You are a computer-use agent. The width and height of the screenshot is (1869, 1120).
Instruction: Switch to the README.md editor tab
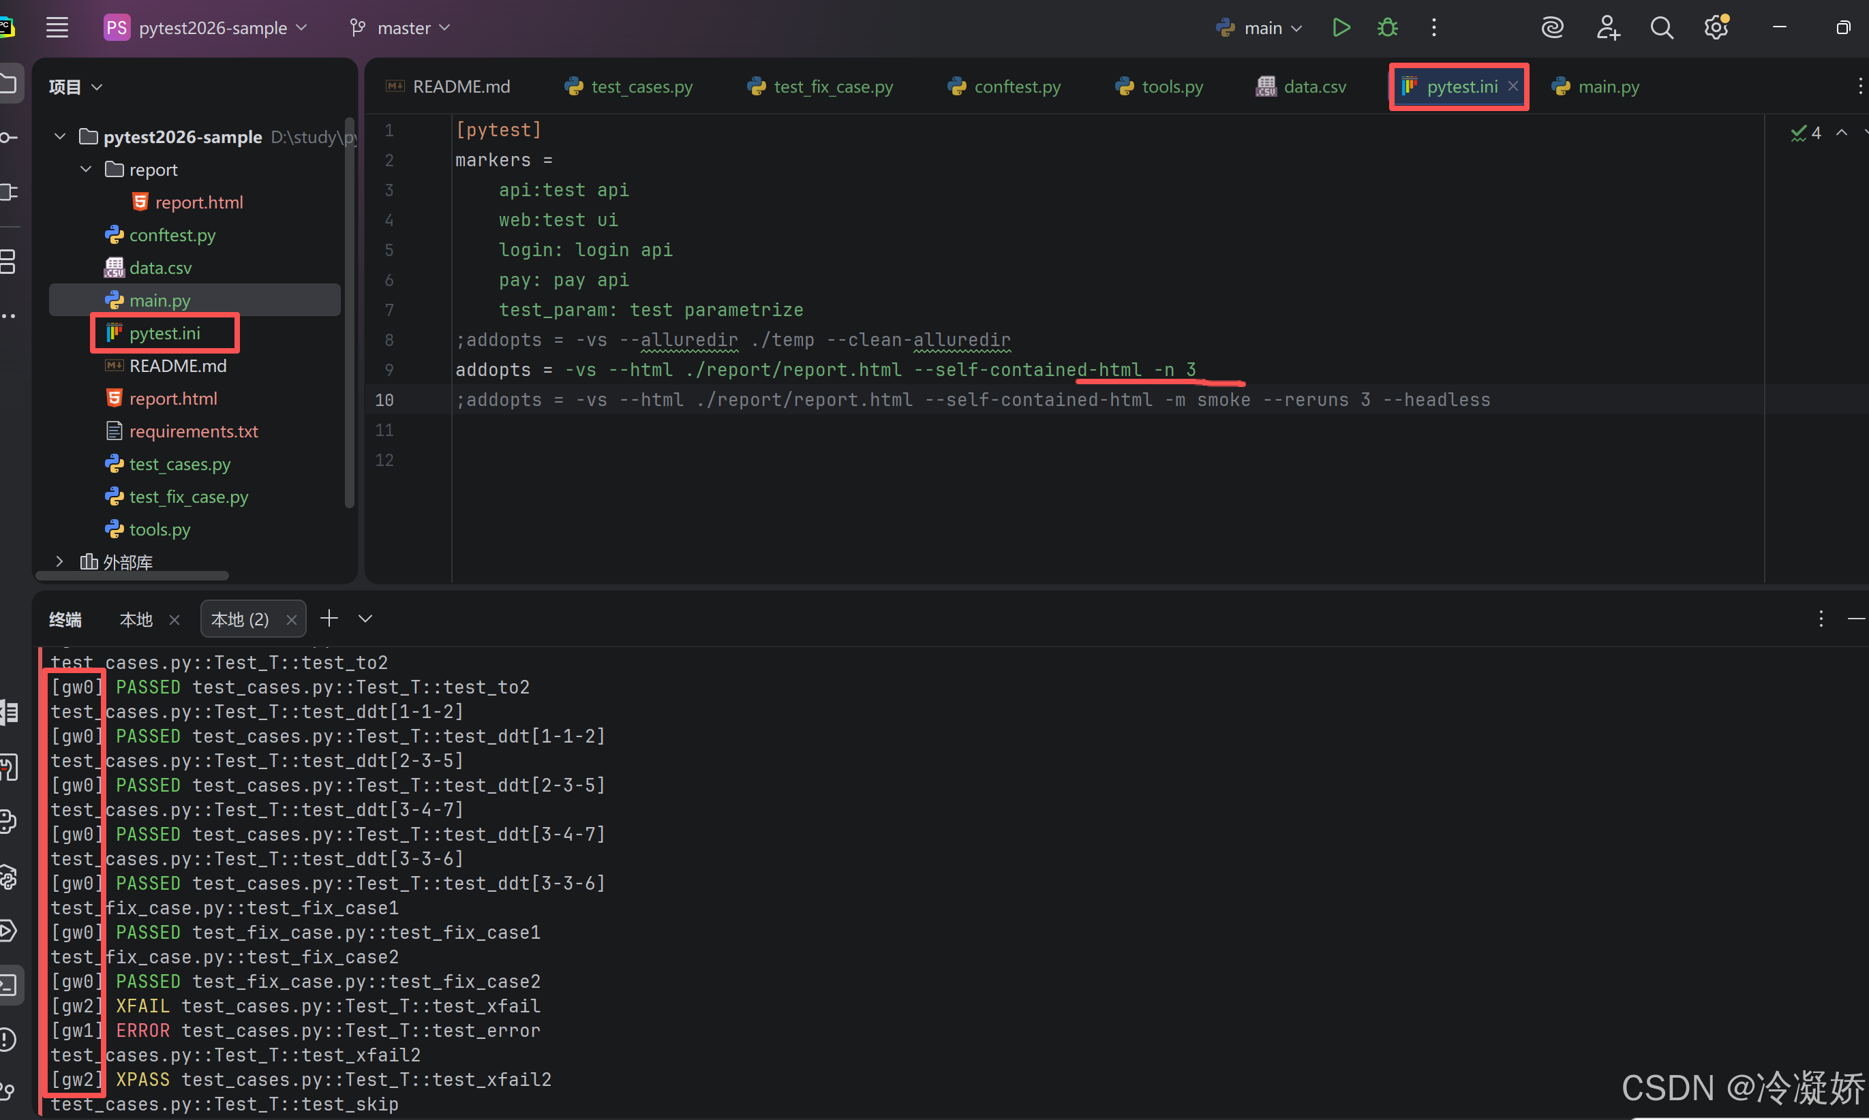[449, 87]
